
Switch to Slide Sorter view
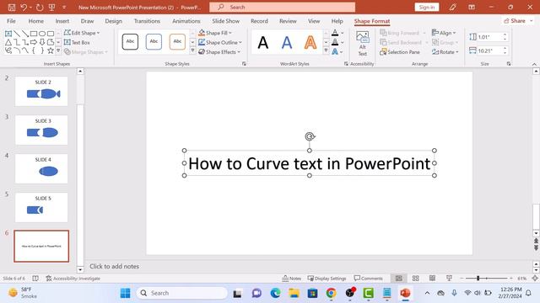pos(415,279)
